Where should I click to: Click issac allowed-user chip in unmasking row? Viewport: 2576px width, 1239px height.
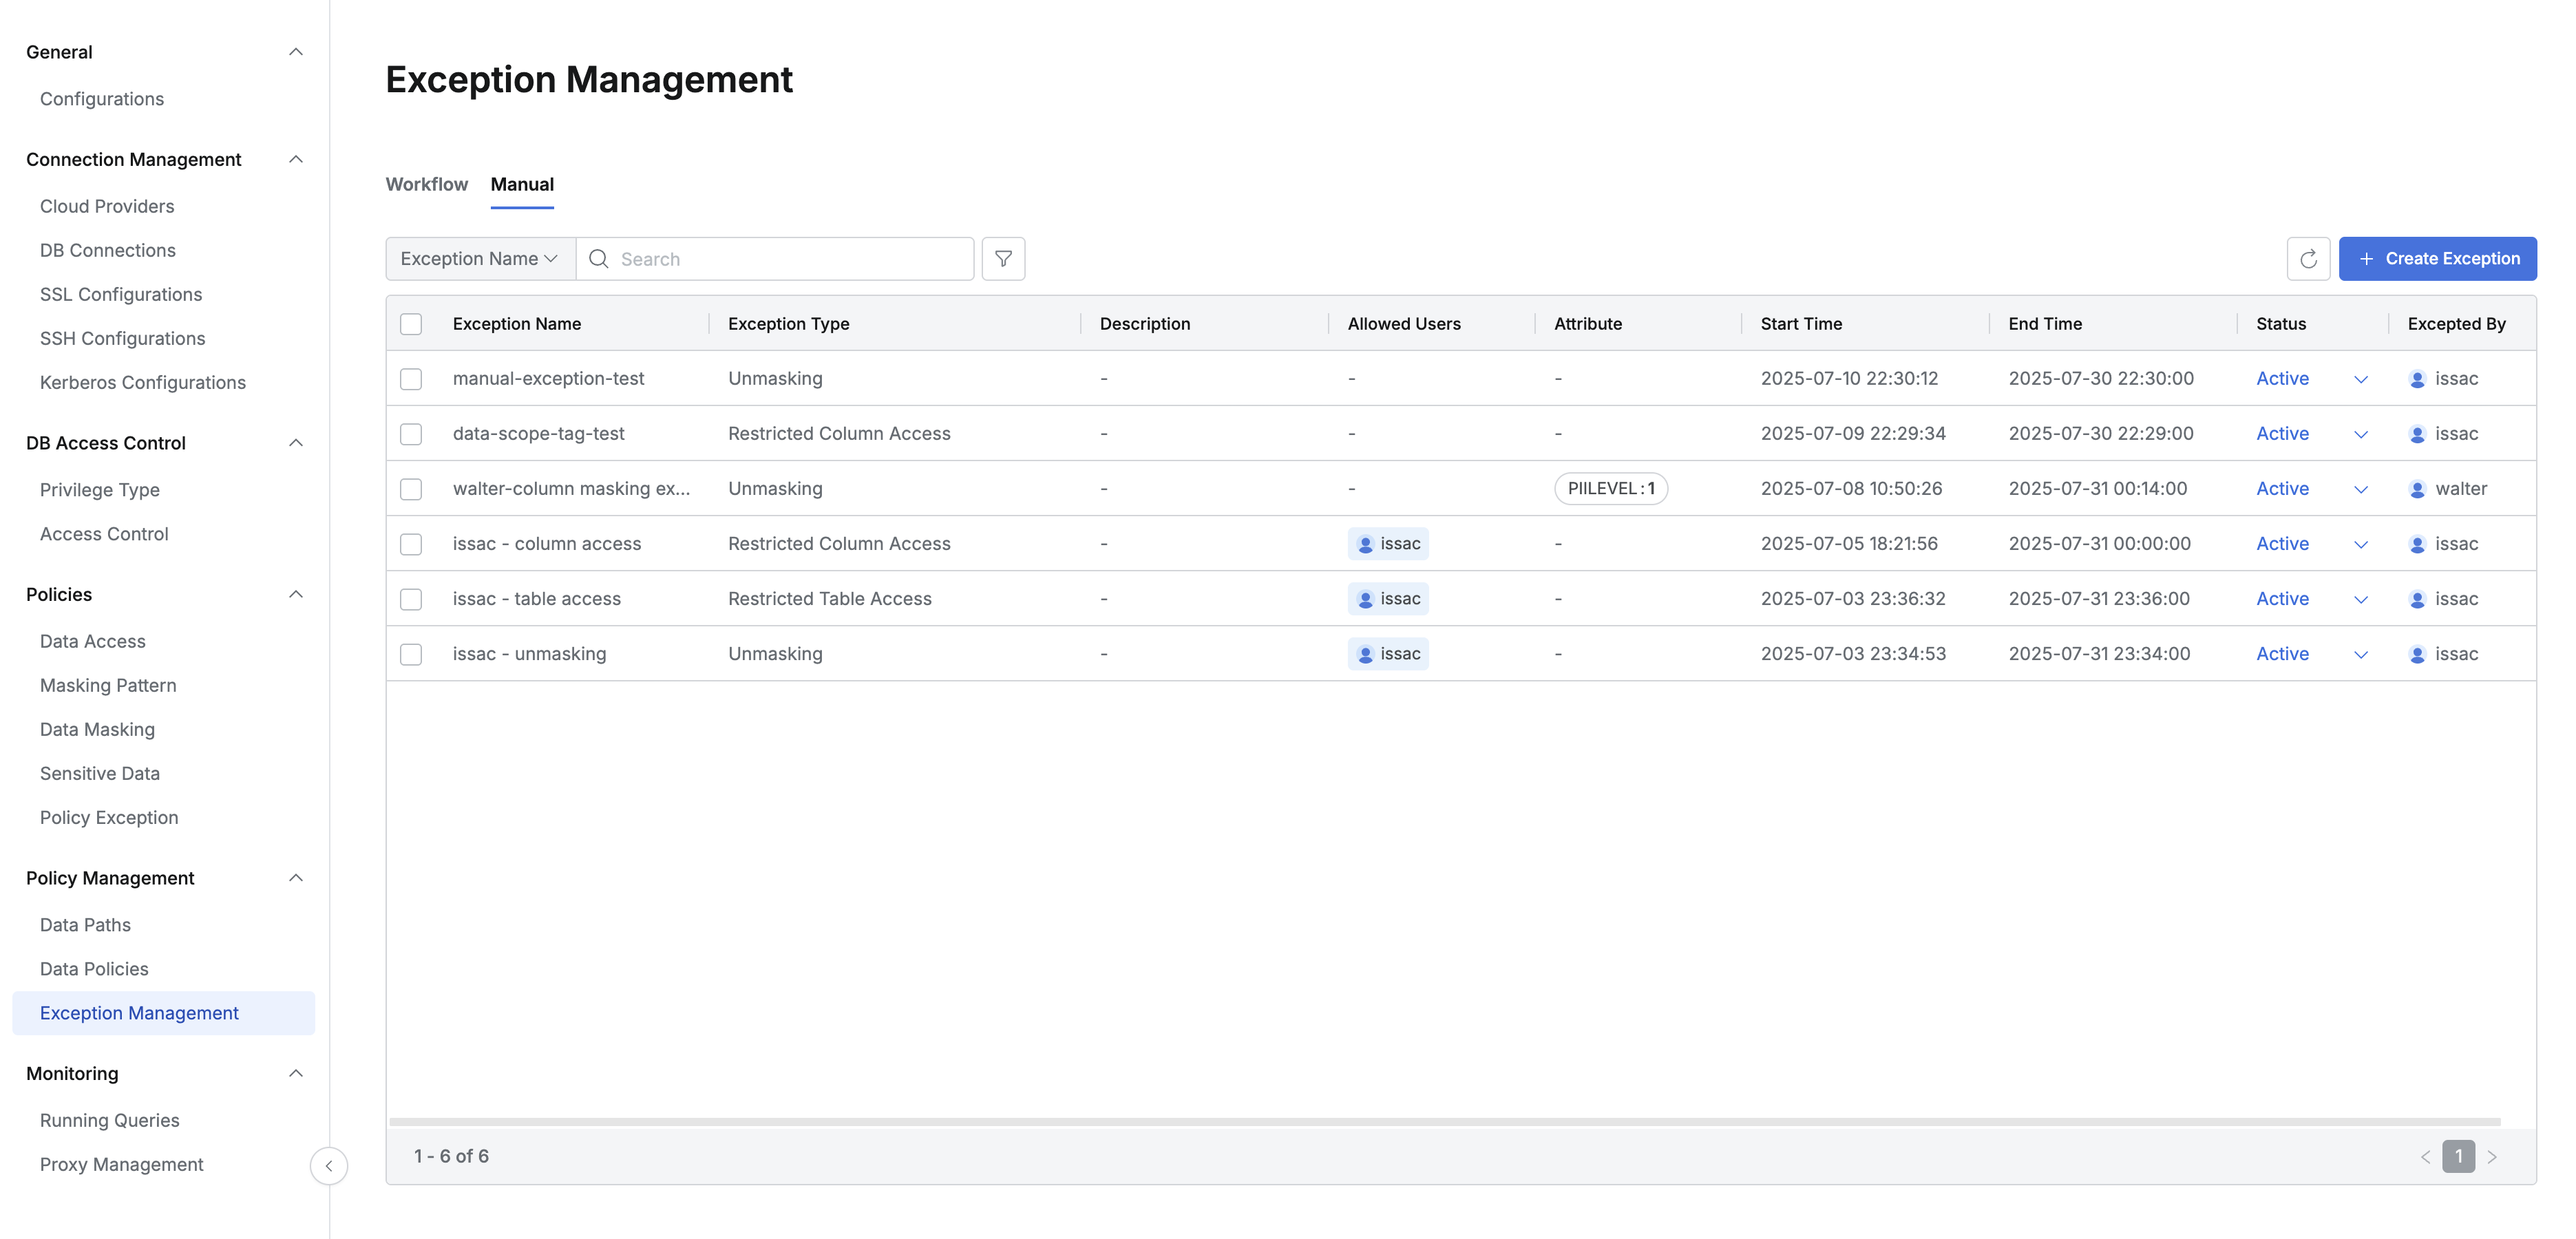(x=1388, y=654)
